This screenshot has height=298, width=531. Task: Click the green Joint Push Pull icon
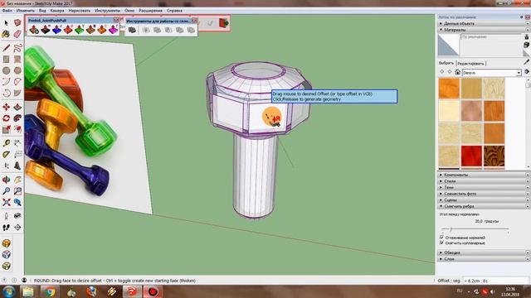coord(80,30)
